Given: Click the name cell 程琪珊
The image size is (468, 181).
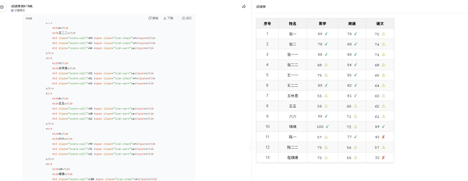Looking at the screenshot, I should pyautogui.click(x=293, y=158).
